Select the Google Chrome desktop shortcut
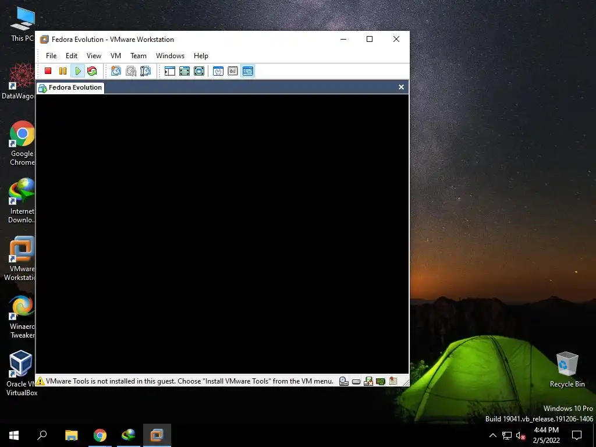The image size is (596, 447). [22, 143]
